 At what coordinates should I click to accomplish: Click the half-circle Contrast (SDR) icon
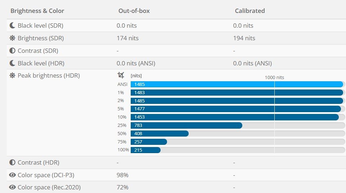(13, 51)
